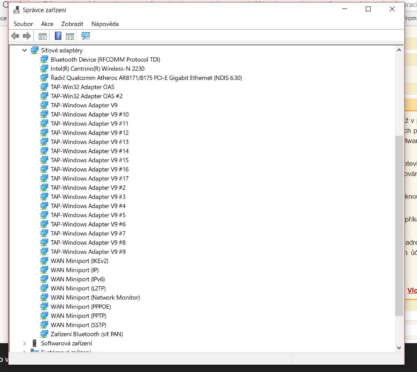417x372 pixels.
Task: Select WAN Miniport (IP) device
Action: pos(75,270)
